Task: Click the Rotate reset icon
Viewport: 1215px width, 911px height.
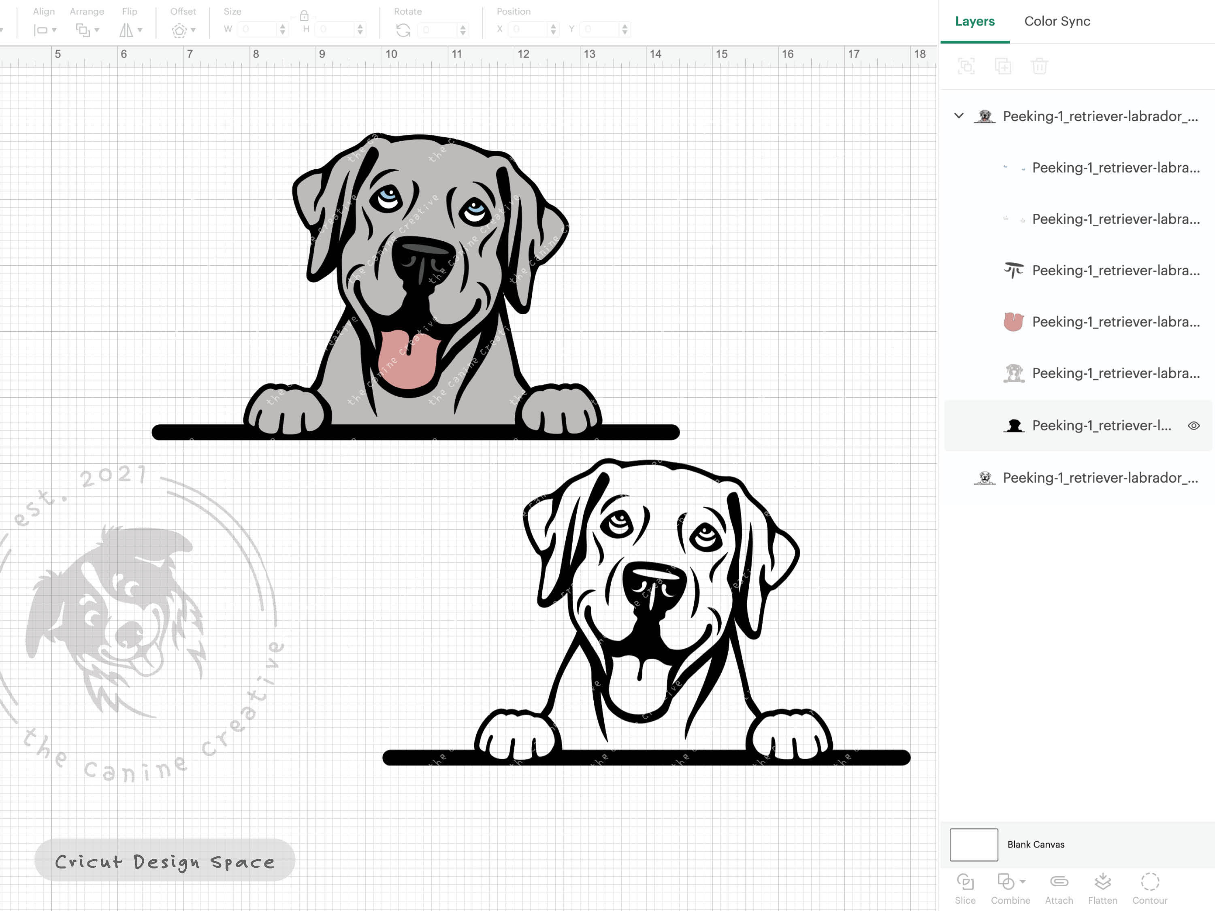Action: pyautogui.click(x=404, y=29)
